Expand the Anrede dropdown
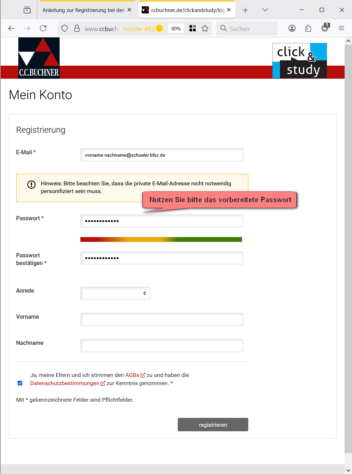 115,293
